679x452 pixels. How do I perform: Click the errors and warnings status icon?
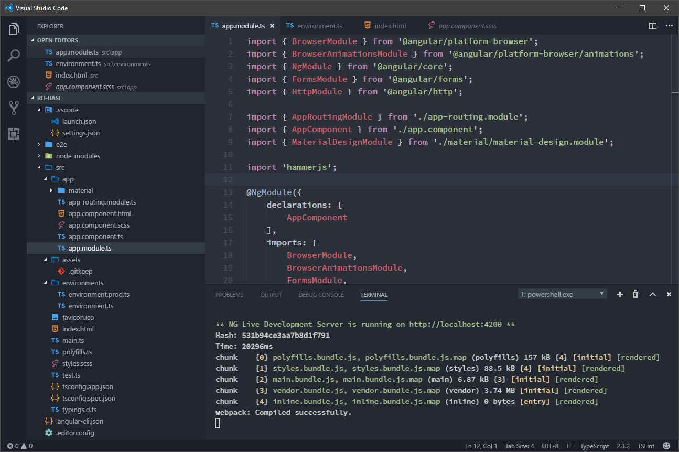20,446
